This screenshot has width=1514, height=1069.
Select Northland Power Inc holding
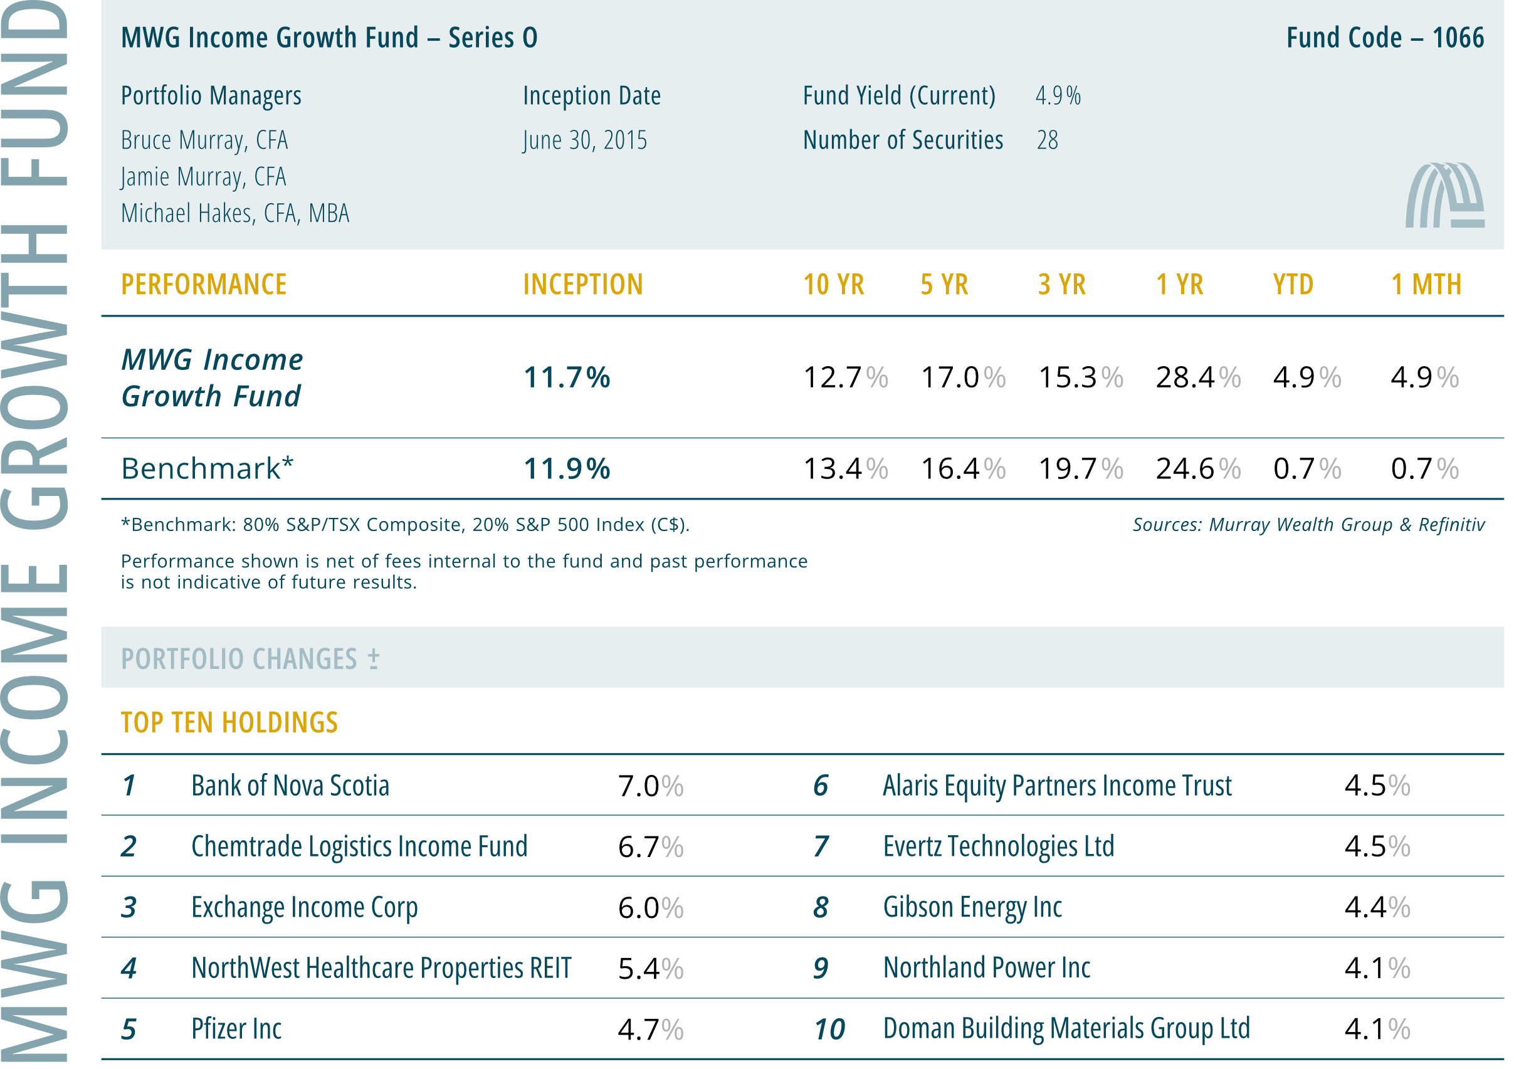[987, 968]
